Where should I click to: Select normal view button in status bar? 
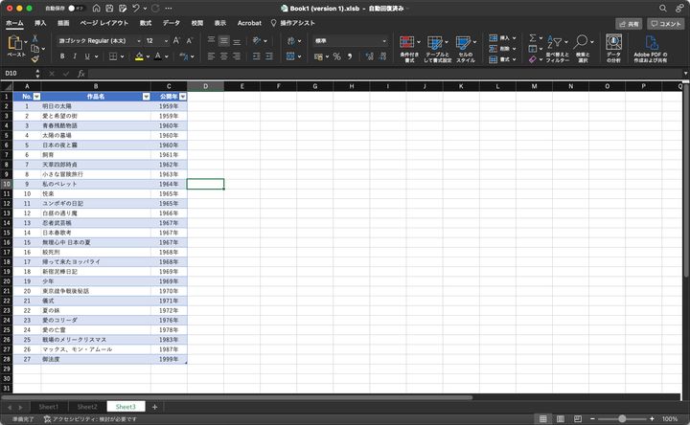click(x=543, y=419)
